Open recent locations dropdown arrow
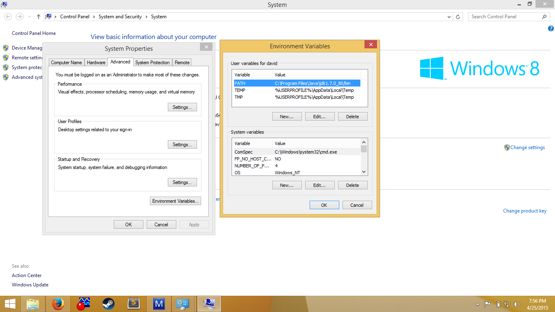The image size is (555, 312). (29, 17)
